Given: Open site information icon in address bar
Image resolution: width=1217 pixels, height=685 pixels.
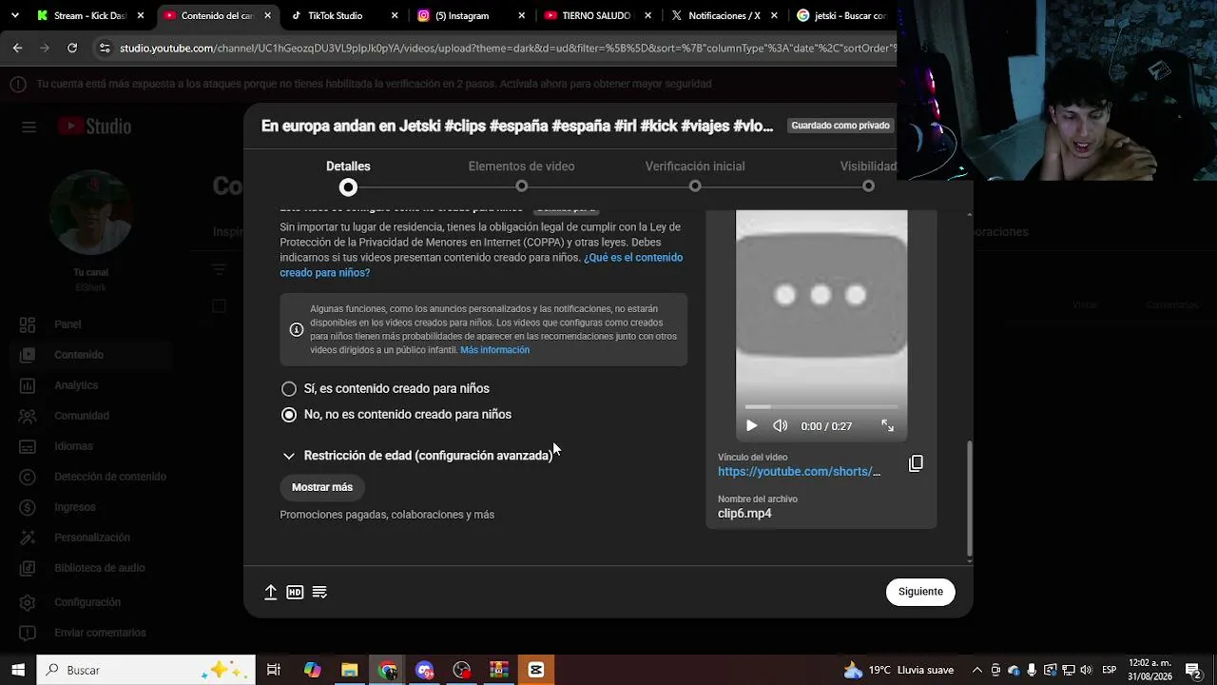Looking at the screenshot, I should click(105, 48).
